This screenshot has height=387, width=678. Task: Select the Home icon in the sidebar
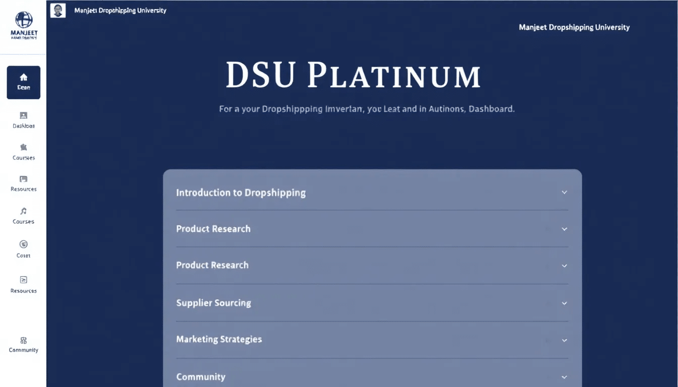23,78
